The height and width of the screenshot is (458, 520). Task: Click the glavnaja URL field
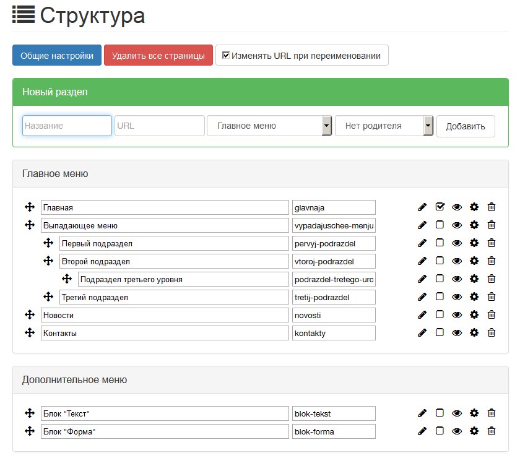[334, 207]
